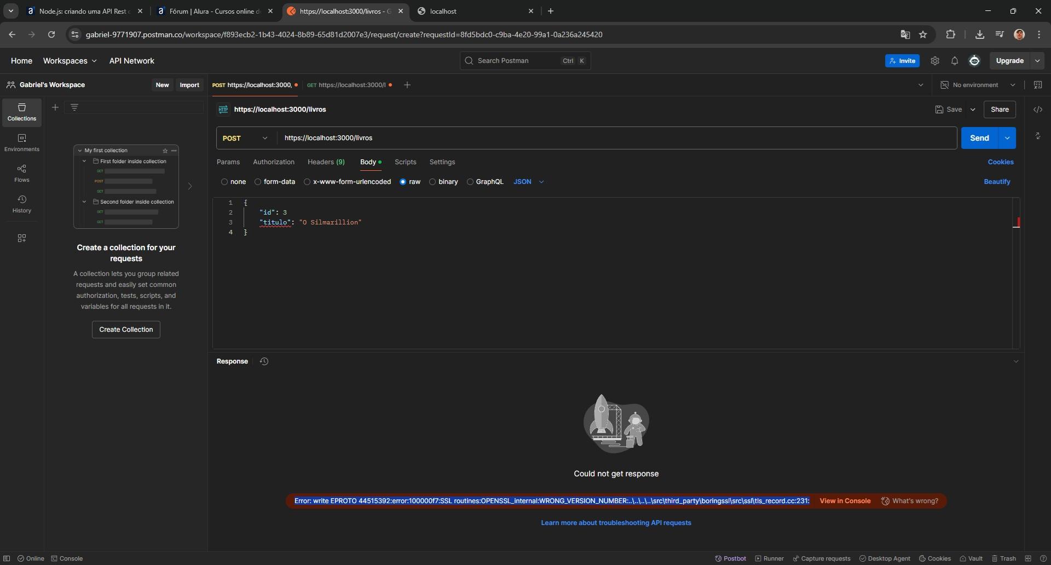Add a new request tab with plus icon
Viewport: 1051px width, 565px height.
pos(407,85)
